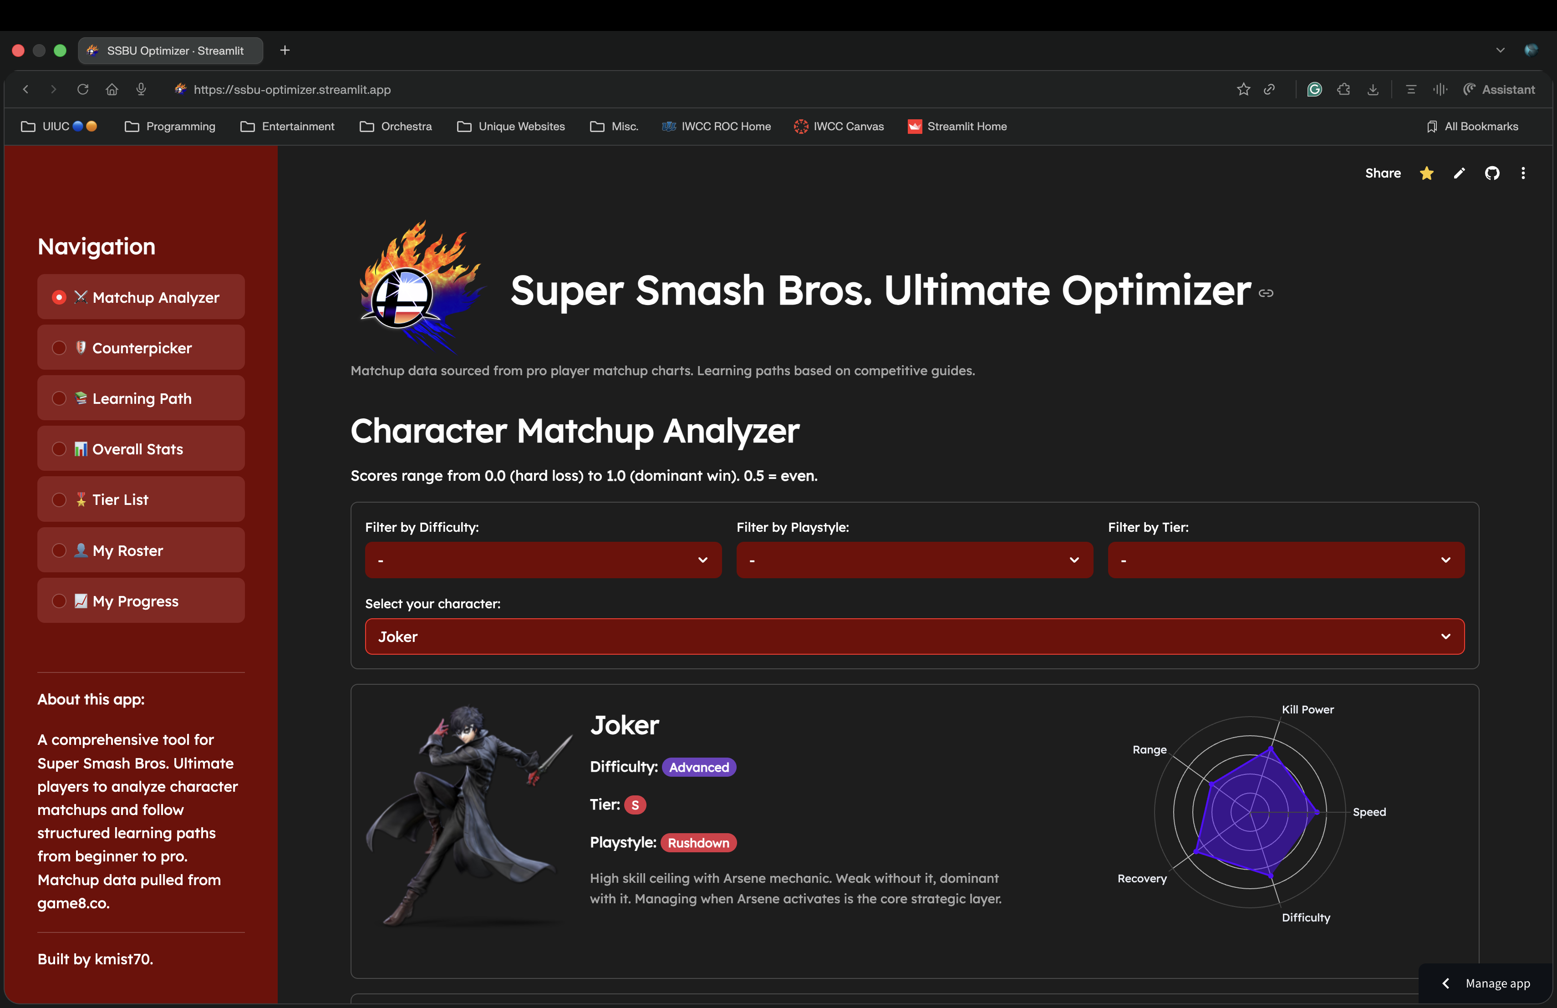Screen dimensions: 1557x1008
Task: Select the My Progress radio option
Action: tap(141, 601)
